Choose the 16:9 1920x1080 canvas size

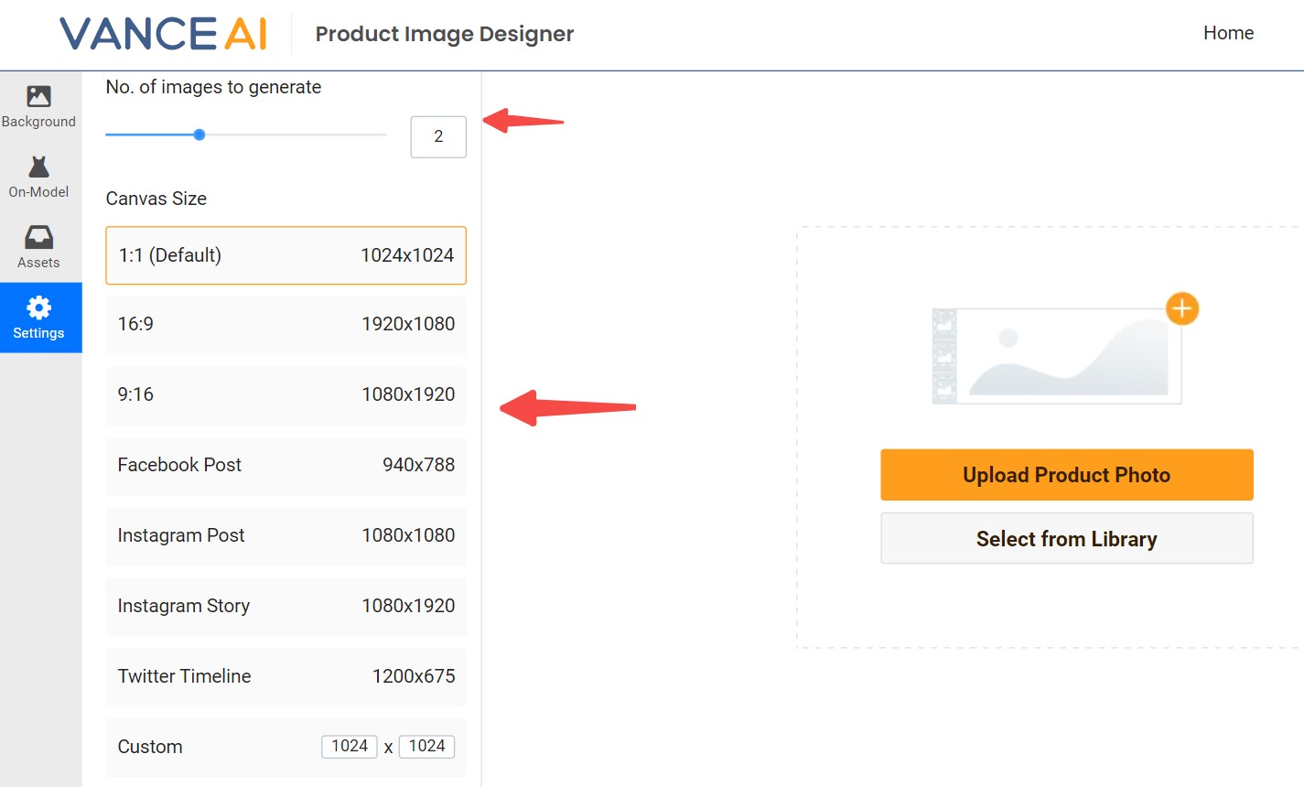coord(286,324)
